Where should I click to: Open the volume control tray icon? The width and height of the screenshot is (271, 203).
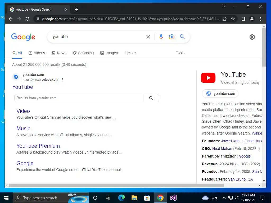click(237, 198)
